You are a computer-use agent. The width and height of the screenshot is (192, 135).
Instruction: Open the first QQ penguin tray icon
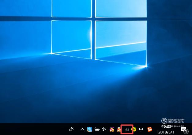pos(112,129)
